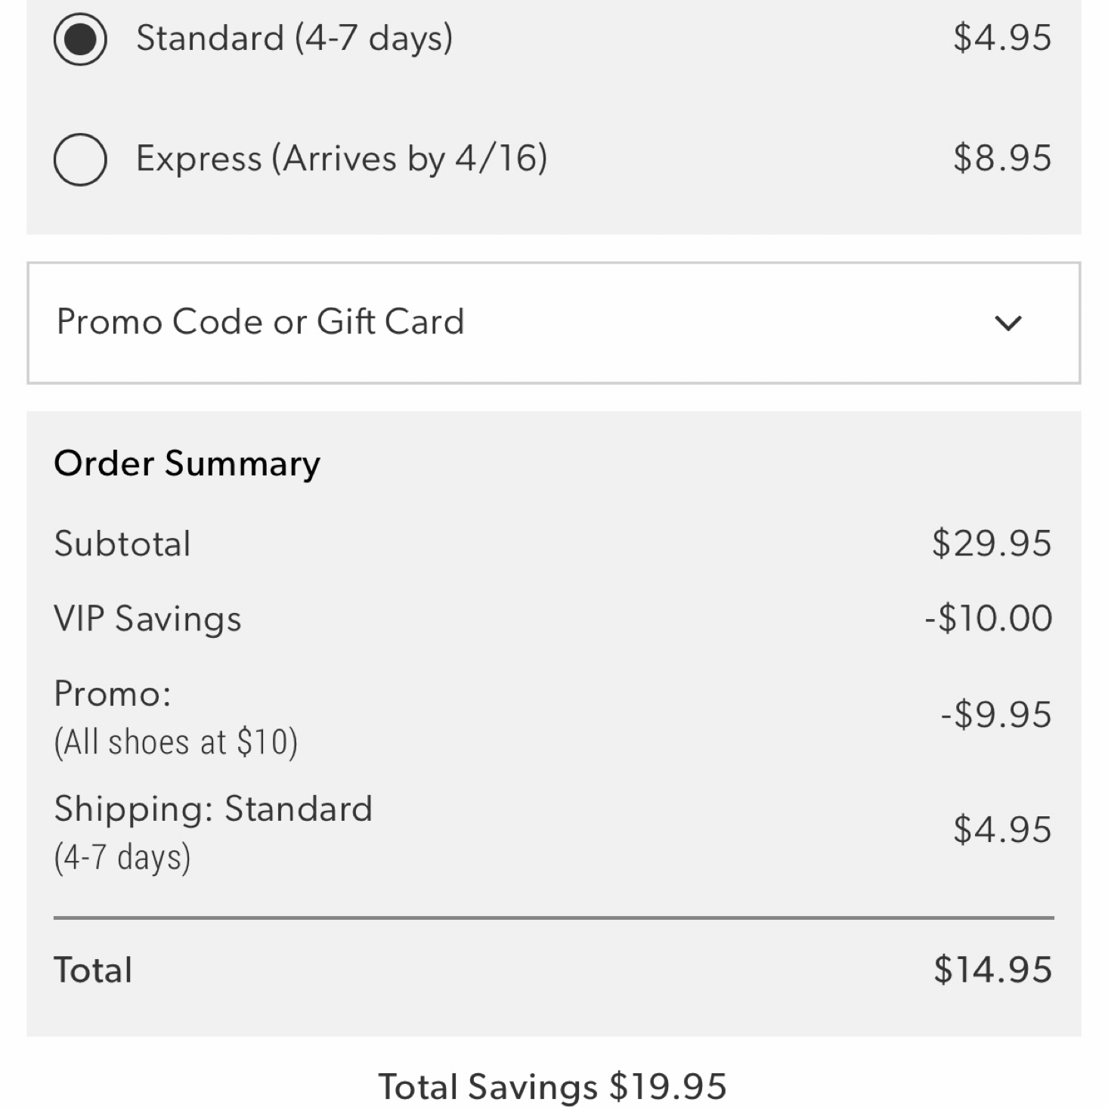The height and width of the screenshot is (1108, 1108).
Task: Click the $4.95 price next to Standard shipping
Action: [1004, 36]
